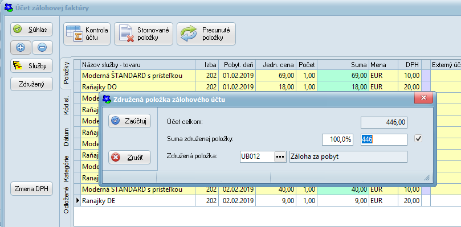461x227 pixels.
Task: Open item lookup ellipsis next to UB012
Action: click(x=280, y=157)
